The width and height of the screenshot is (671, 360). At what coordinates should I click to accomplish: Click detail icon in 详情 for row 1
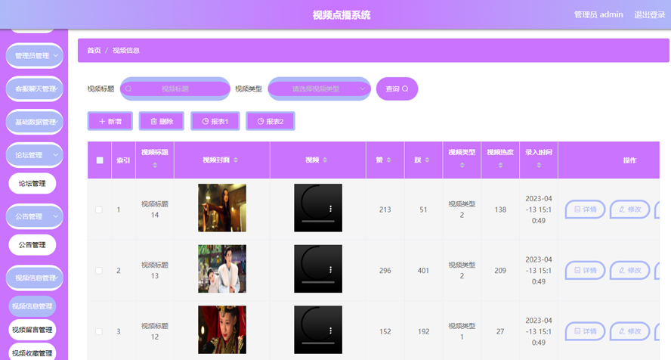tap(577, 209)
